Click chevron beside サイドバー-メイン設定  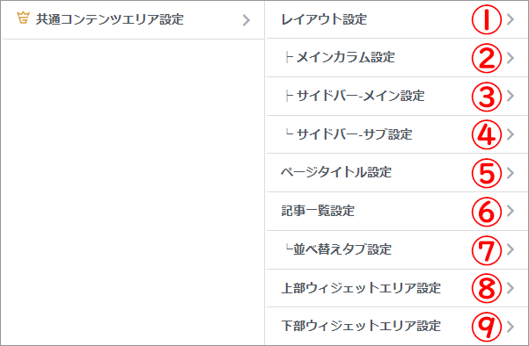(x=511, y=96)
